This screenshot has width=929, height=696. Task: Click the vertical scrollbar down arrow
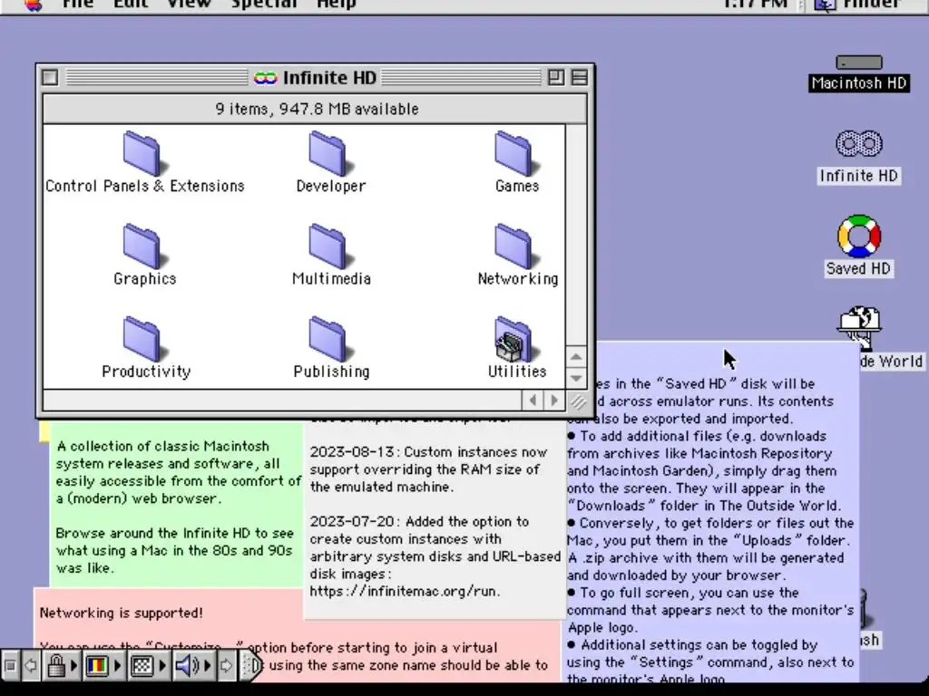point(576,378)
